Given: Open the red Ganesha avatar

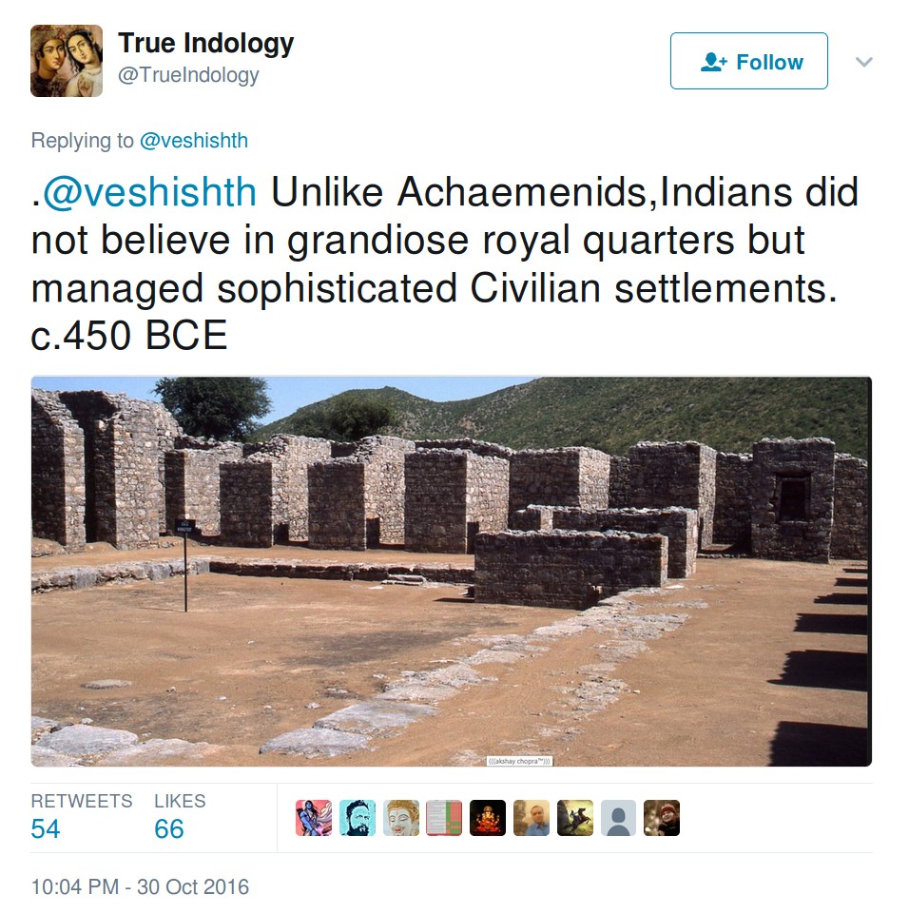Looking at the screenshot, I should tap(488, 818).
